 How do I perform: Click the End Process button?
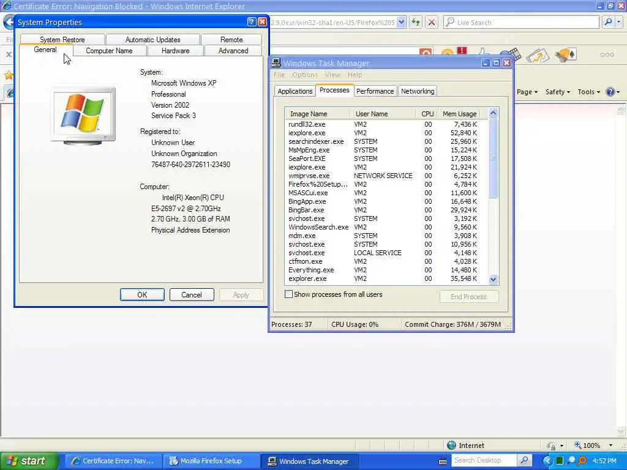(x=468, y=297)
